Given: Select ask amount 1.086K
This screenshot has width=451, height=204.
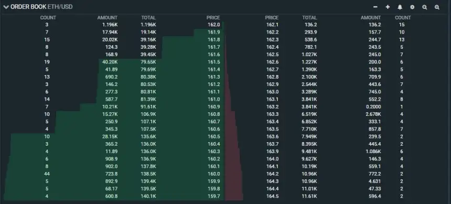Looking at the screenshot, I should click(x=373, y=152).
